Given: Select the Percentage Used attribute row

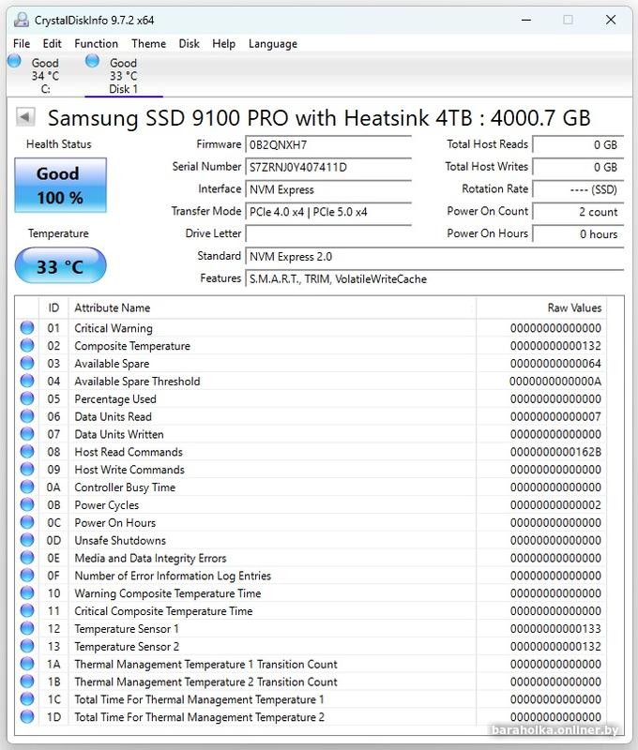Looking at the screenshot, I should (x=115, y=399).
